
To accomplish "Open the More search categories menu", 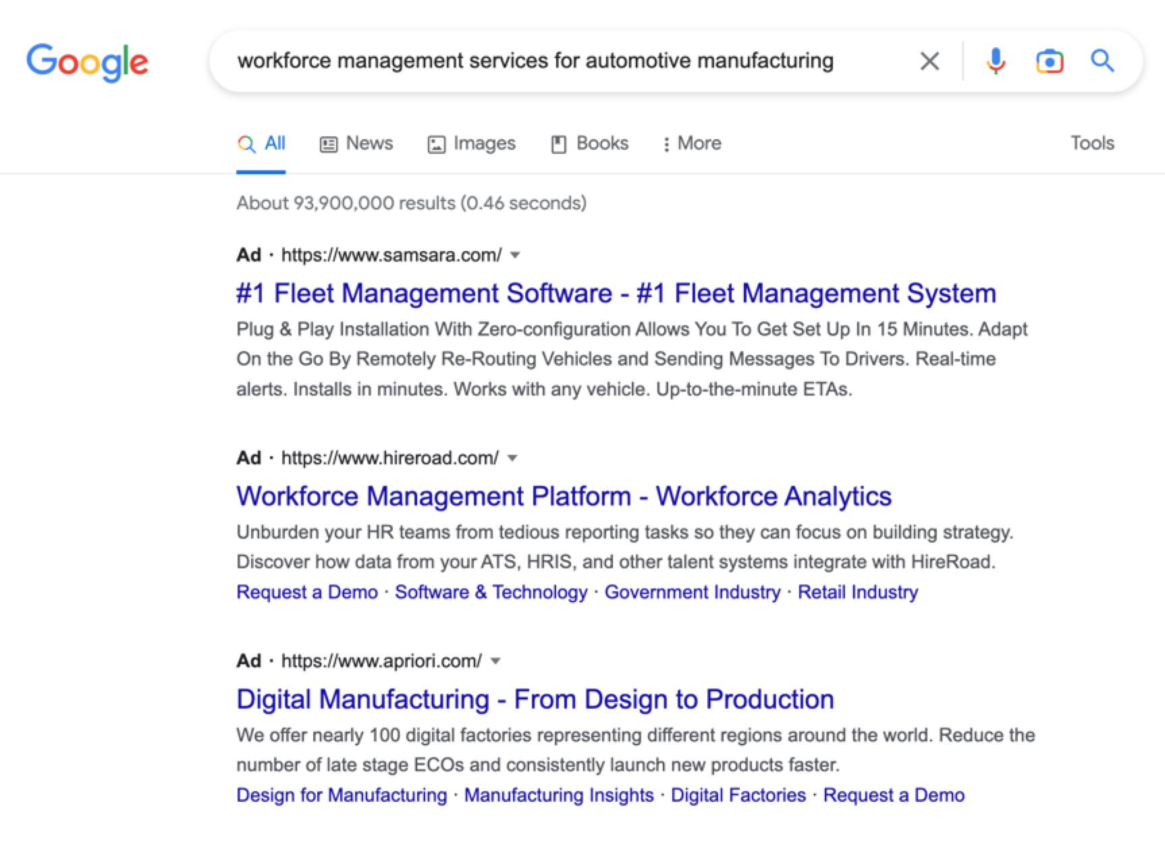I will pyautogui.click(x=692, y=144).
